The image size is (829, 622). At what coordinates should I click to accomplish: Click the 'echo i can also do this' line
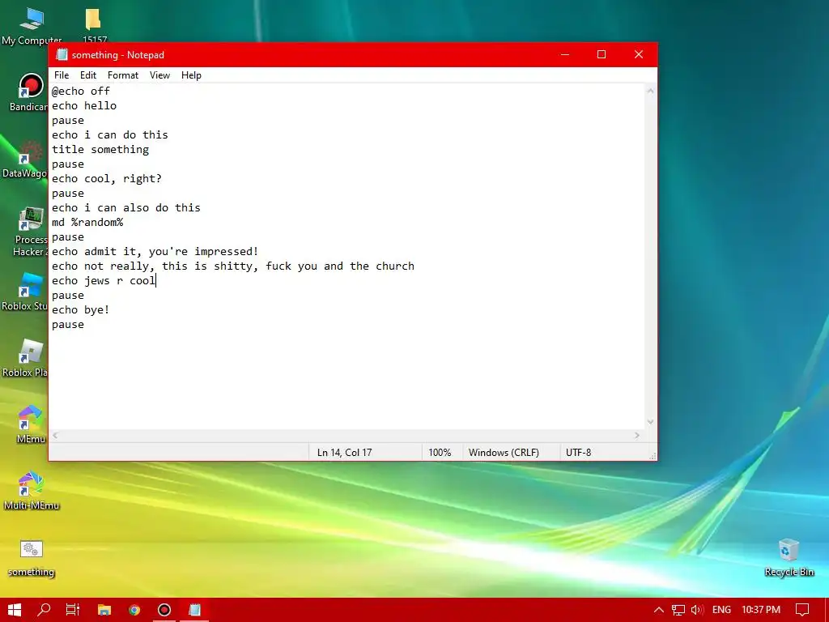pos(125,208)
